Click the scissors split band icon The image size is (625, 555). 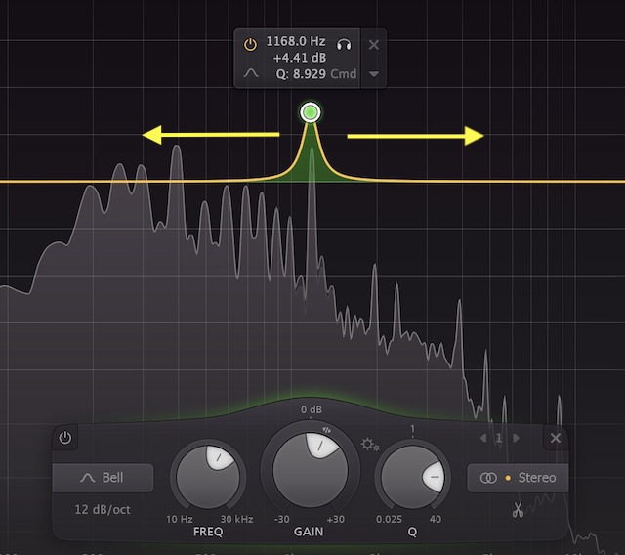518,509
